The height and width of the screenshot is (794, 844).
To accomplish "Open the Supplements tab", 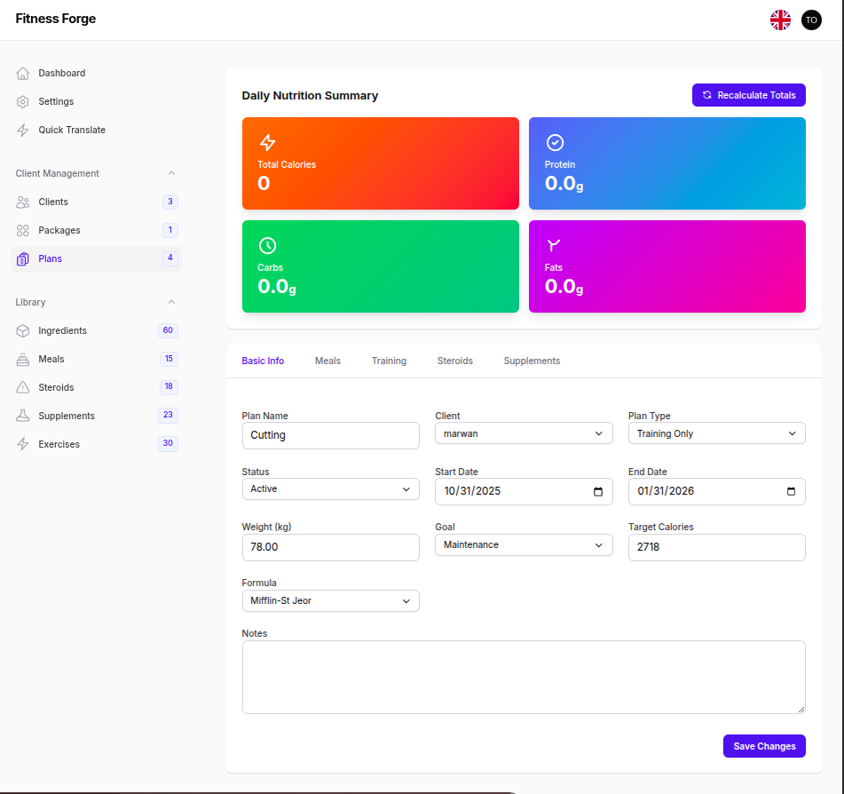I will [532, 361].
